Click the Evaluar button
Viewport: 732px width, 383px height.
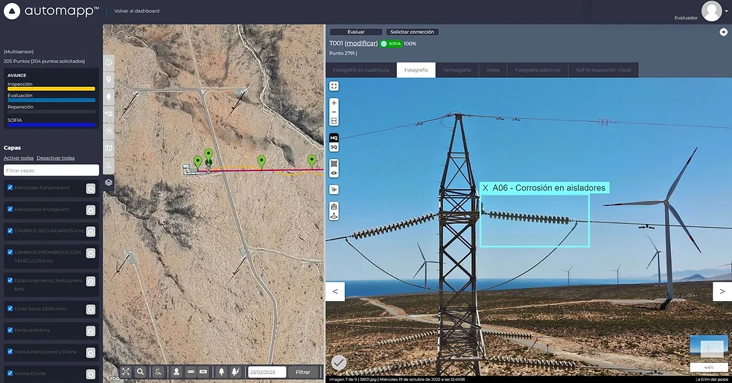tap(356, 32)
